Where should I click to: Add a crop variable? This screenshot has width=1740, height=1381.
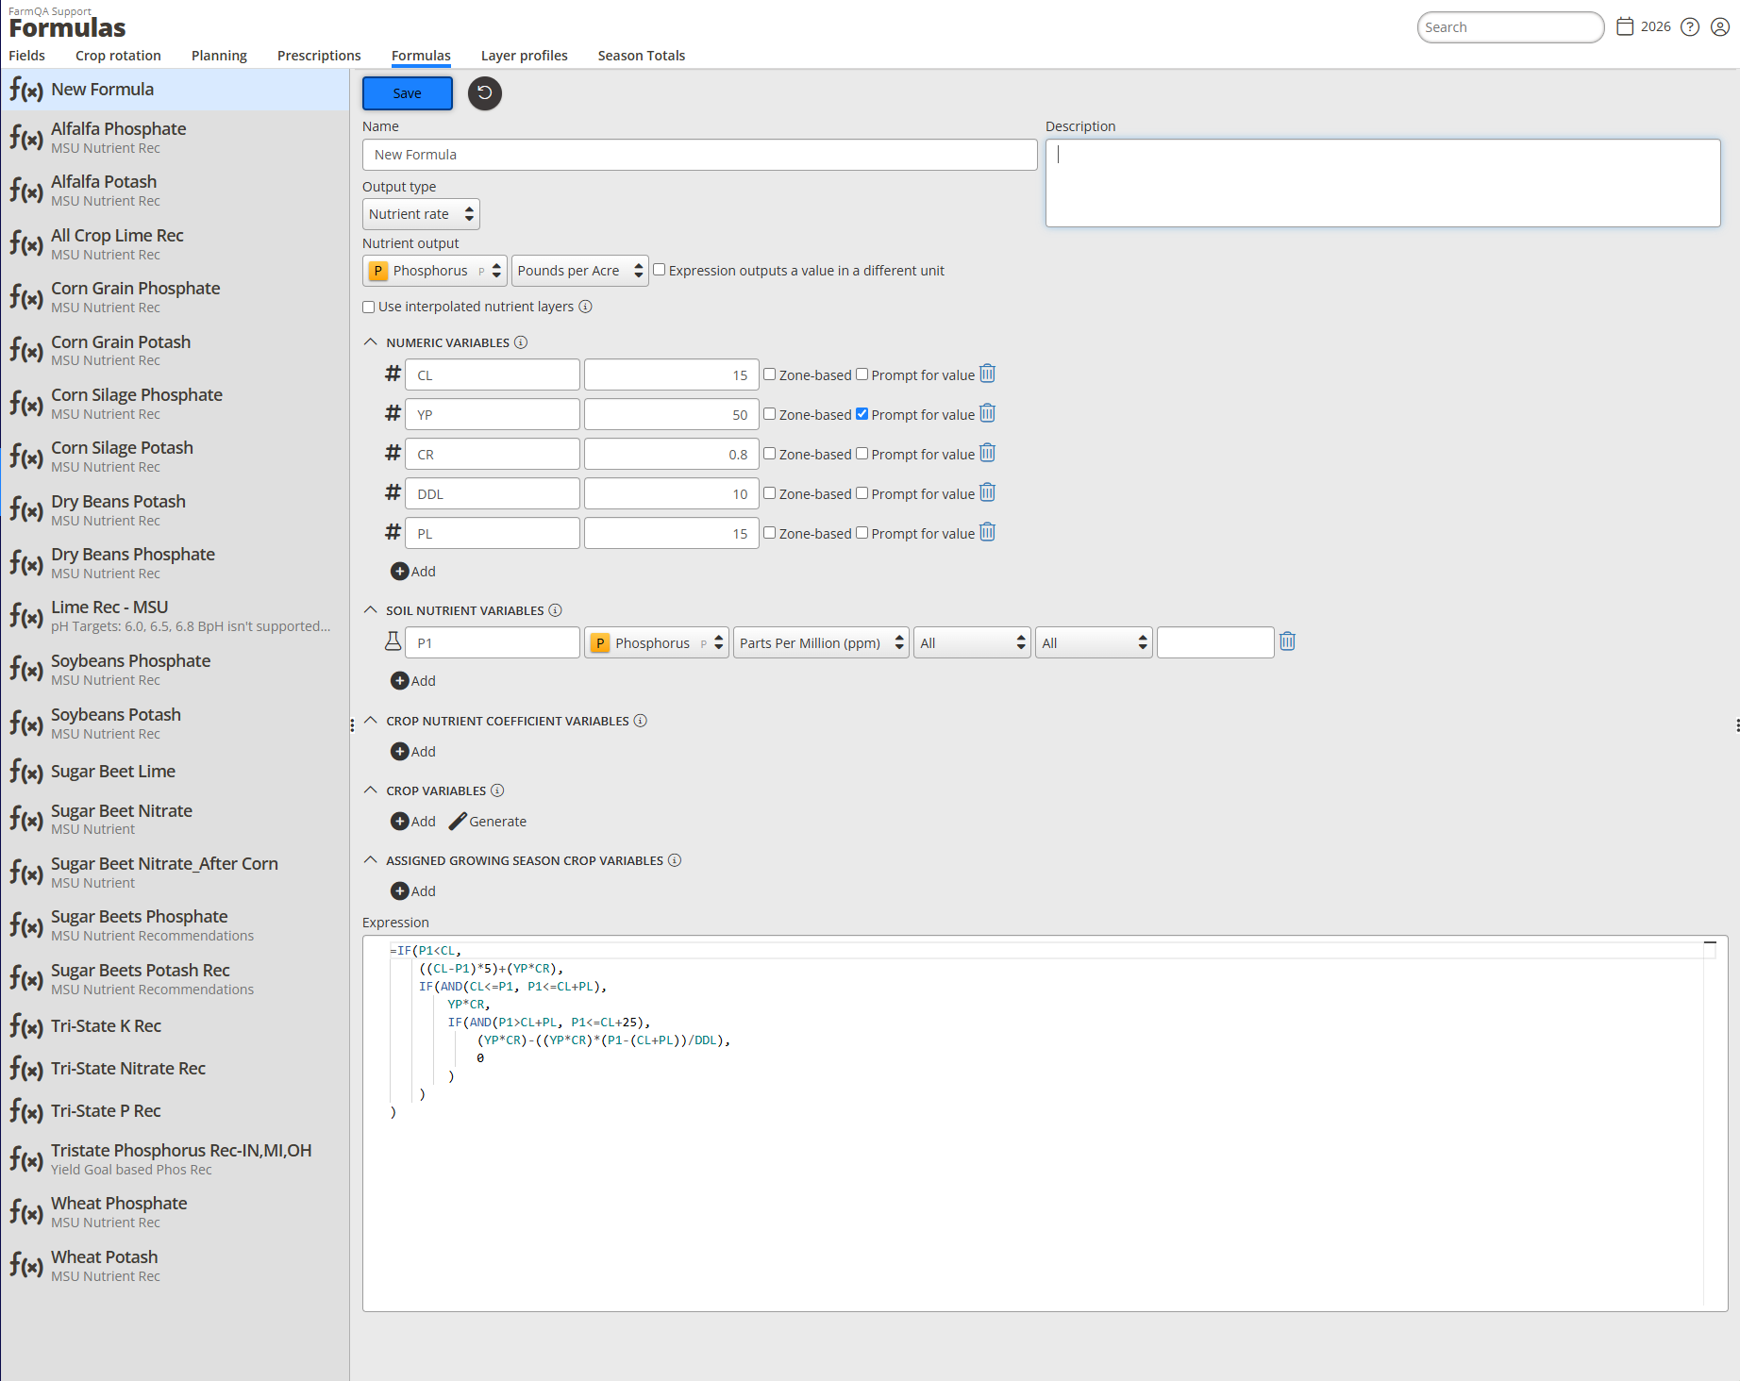click(x=413, y=822)
